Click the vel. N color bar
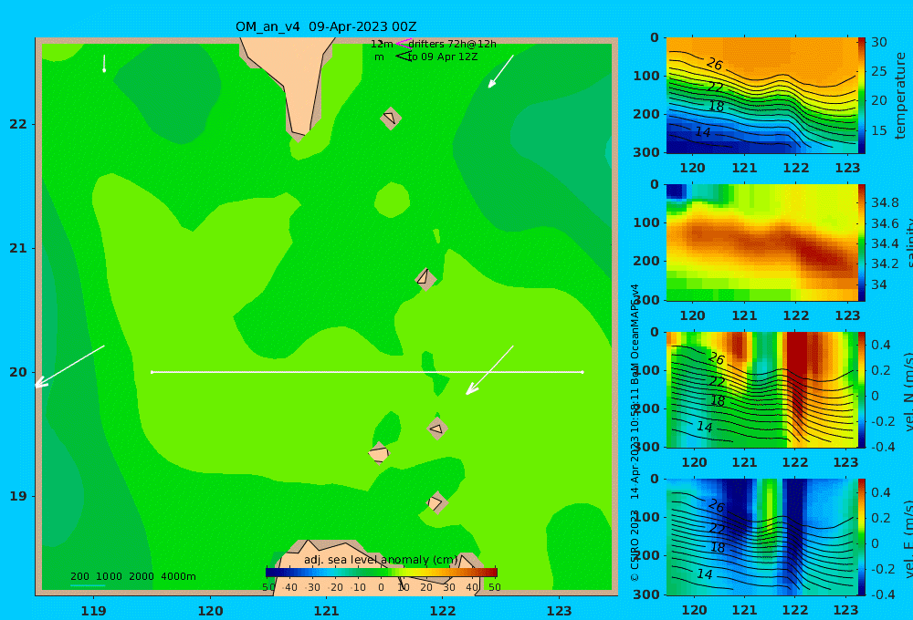The height and width of the screenshot is (620, 913). 862,389
